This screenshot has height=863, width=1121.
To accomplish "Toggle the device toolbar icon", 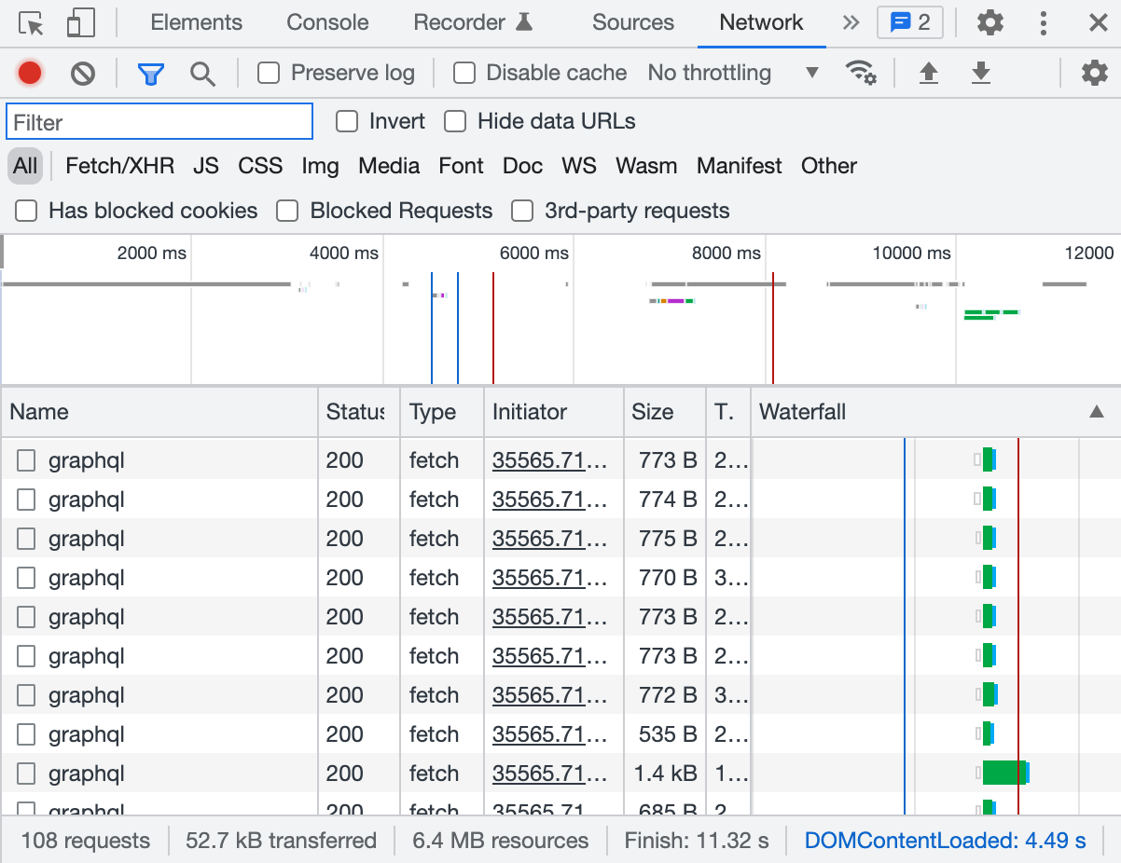I will coord(81,23).
